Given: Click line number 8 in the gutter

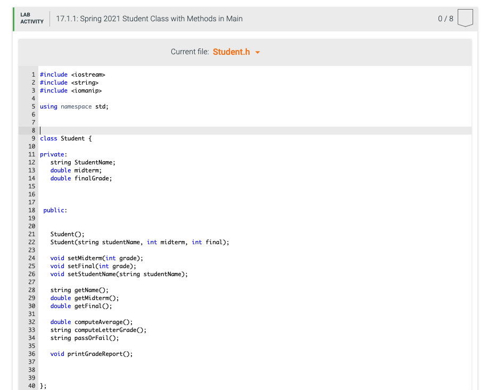Looking at the screenshot, I should (x=33, y=131).
